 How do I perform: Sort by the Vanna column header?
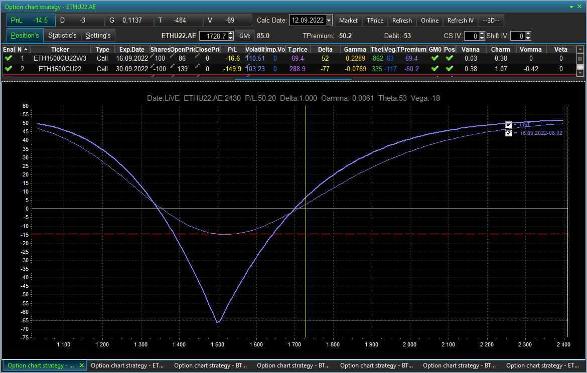(x=470, y=50)
